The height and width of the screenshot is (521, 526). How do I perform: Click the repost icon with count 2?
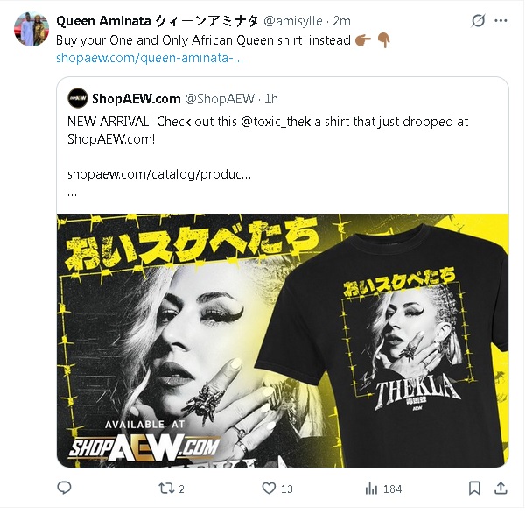[x=165, y=489]
